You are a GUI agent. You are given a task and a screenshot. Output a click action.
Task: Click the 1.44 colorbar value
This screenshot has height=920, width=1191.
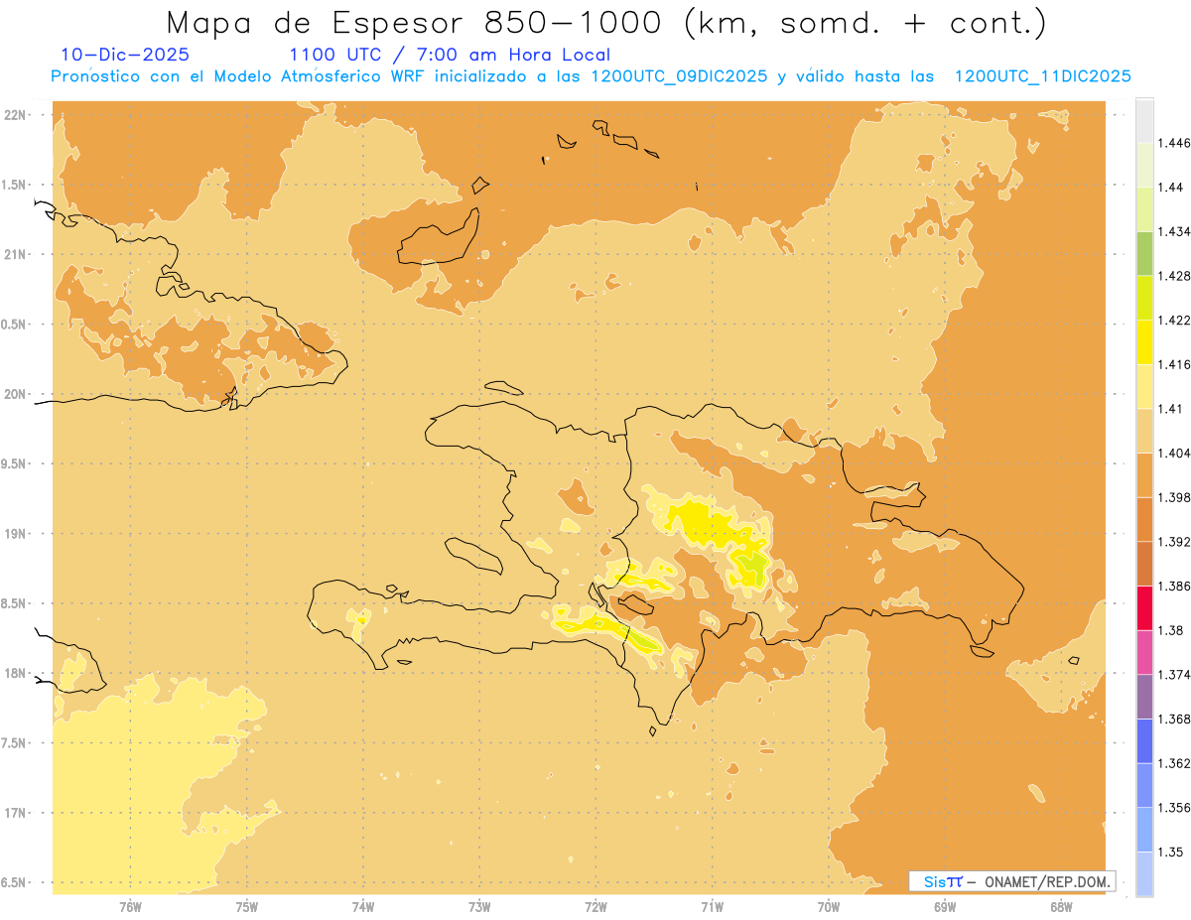(x=1170, y=187)
